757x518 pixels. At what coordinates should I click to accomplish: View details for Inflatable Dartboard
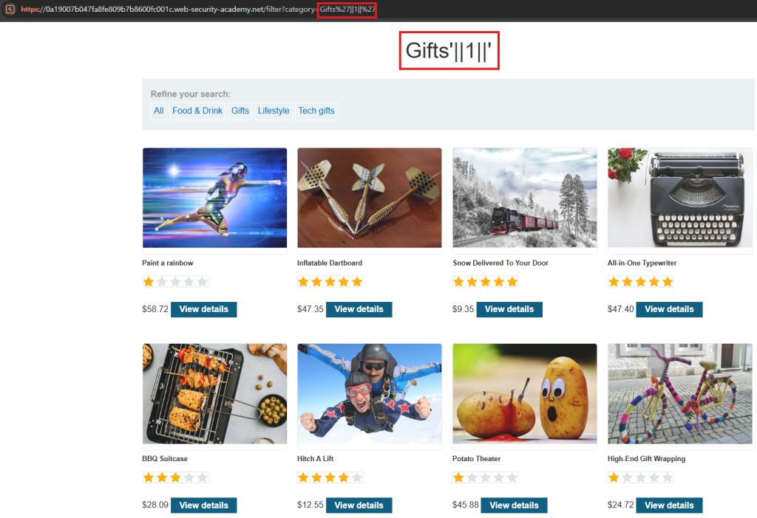click(x=359, y=309)
